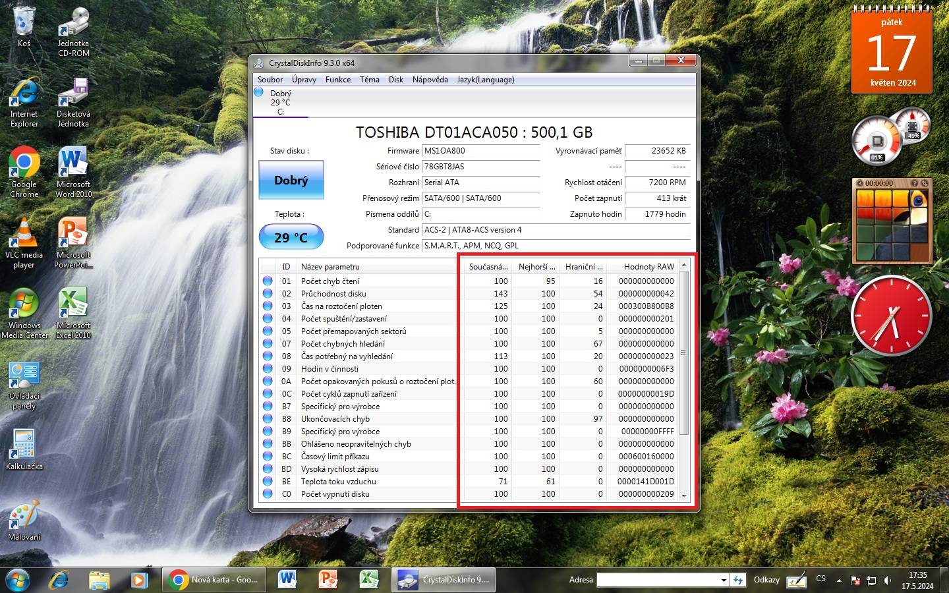Image resolution: width=949 pixels, height=593 pixels.
Task: Click the Excel icon on the taskbar
Action: (368, 580)
